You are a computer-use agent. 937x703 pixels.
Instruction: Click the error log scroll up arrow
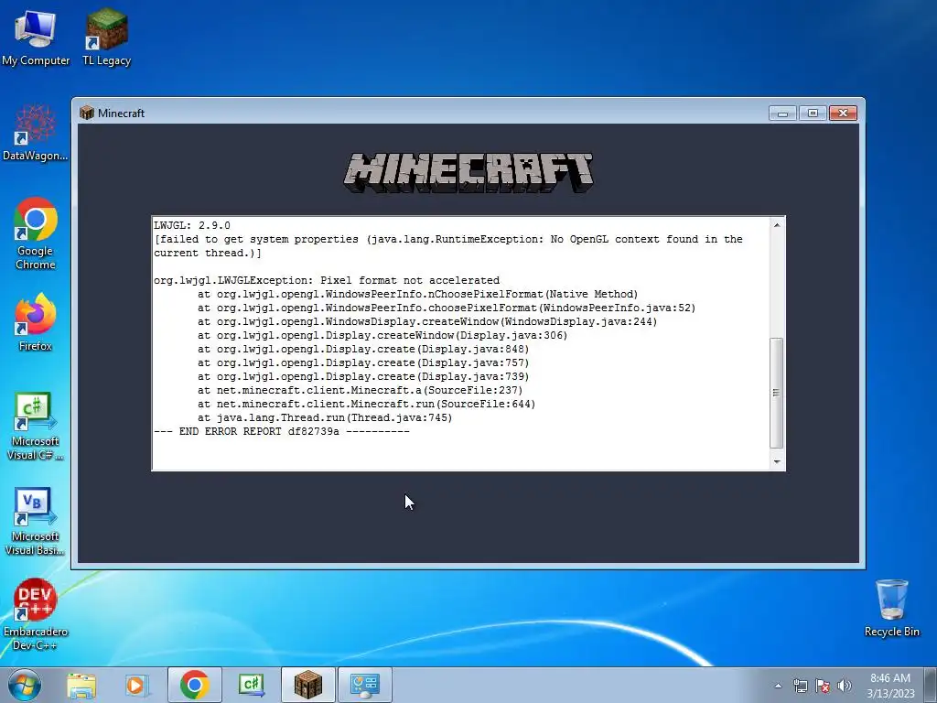(x=777, y=225)
